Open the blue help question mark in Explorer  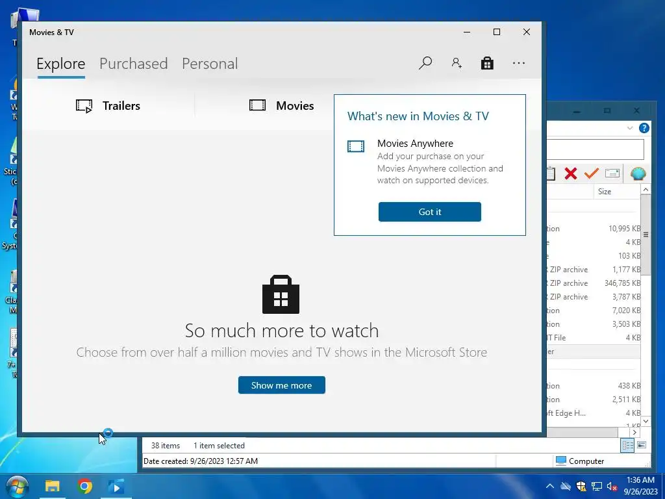pos(644,128)
